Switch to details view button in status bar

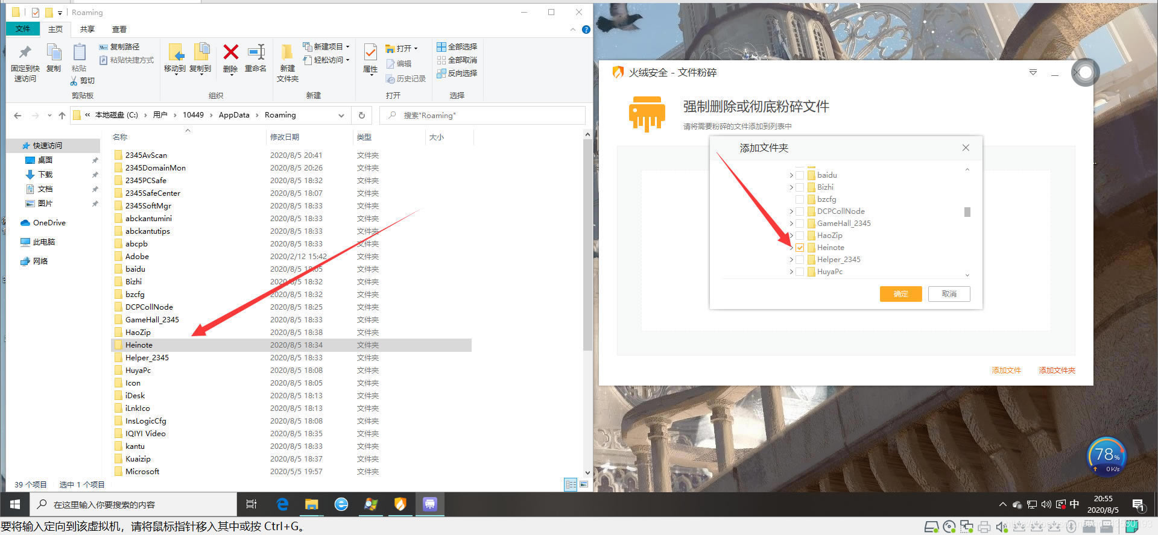[571, 484]
